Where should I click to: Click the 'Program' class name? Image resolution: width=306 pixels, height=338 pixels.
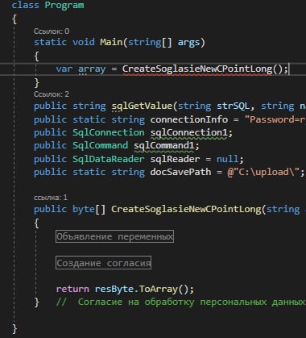pos(64,6)
